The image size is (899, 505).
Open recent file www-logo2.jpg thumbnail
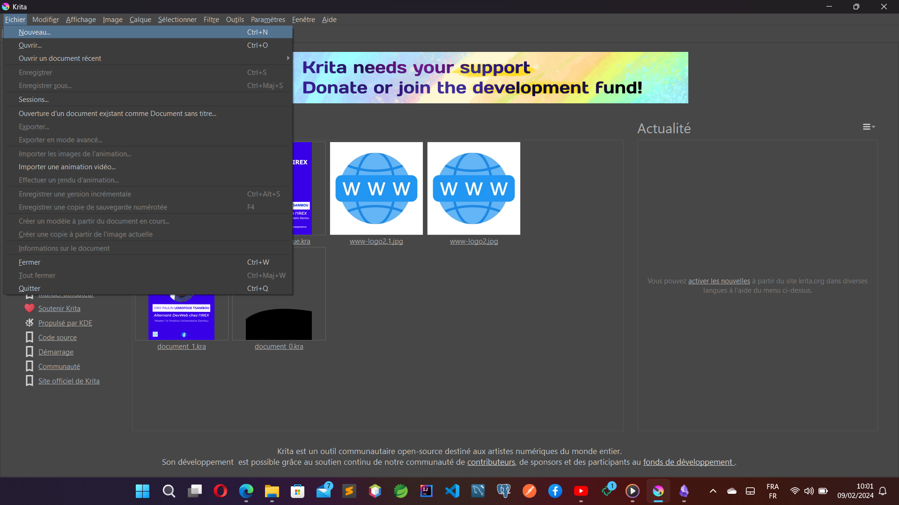473,188
